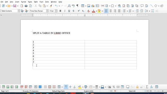Click the Print icon

26,6
